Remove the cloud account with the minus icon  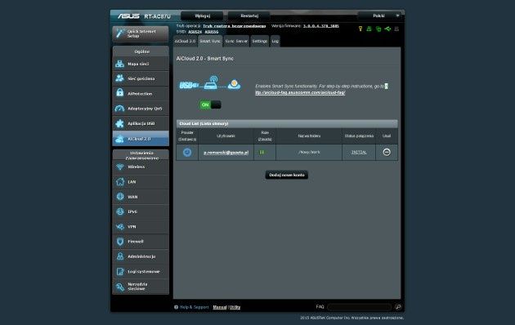point(387,152)
